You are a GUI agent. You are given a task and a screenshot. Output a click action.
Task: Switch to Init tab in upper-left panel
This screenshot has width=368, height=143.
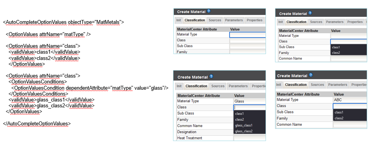[179, 20]
